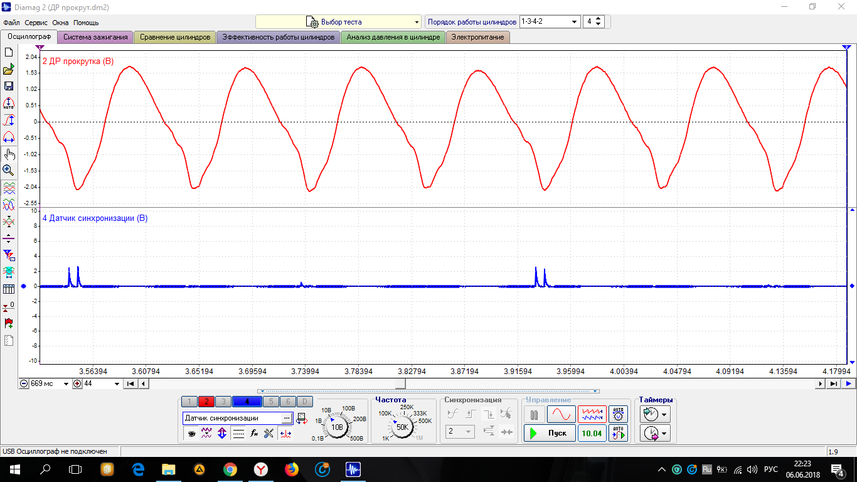Click the sensor preset switch icon
This screenshot has height=482, width=857.
pyautogui.click(x=301, y=417)
